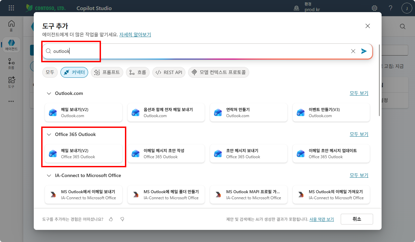Click the Contoso, Ltd. logo
415x242 pixels.
(46, 8)
